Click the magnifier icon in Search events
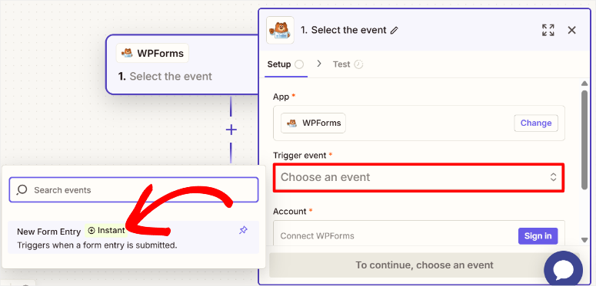Viewport: 596px width, 286px height. [x=22, y=190]
